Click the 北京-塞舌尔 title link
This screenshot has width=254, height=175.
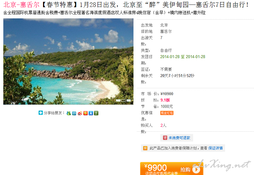(21, 5)
